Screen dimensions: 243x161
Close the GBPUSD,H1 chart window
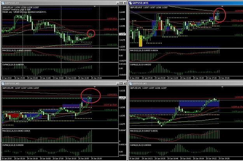tap(124, 3)
